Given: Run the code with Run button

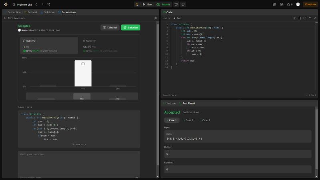Looking at the screenshot, I should pos(147,4).
